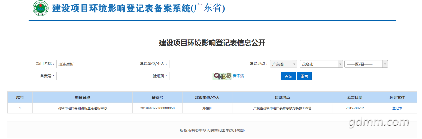Click the ZHB environmental logo icon
This screenshot has height=139, width=422.
(x=41, y=8)
